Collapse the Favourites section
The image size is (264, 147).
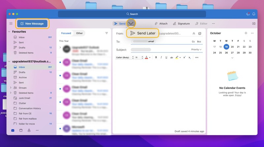pos(9,31)
